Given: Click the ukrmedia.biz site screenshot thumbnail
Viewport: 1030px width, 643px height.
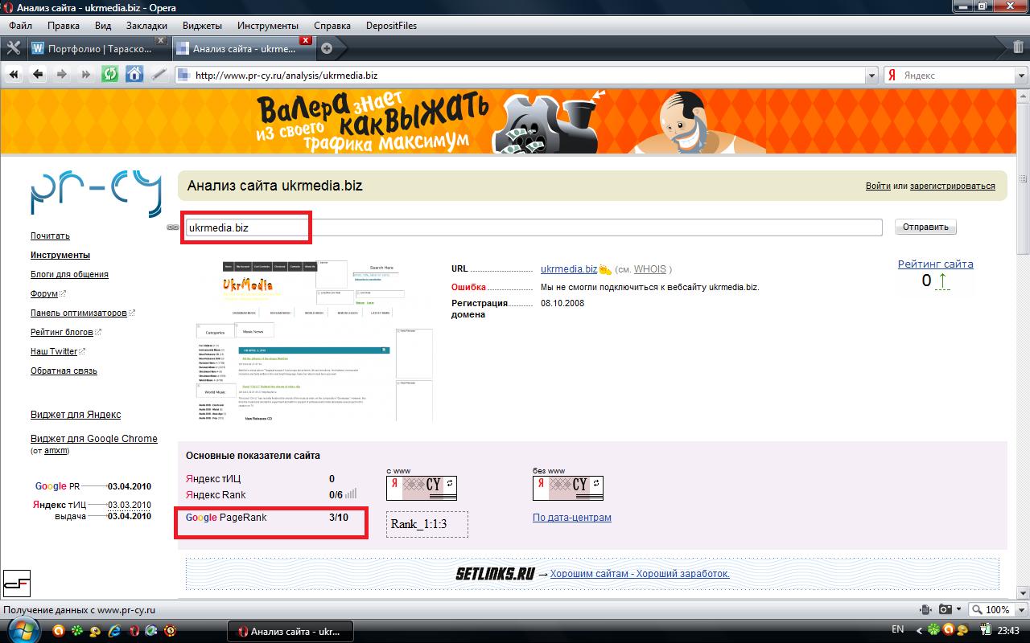Looking at the screenshot, I should pyautogui.click(x=315, y=340).
